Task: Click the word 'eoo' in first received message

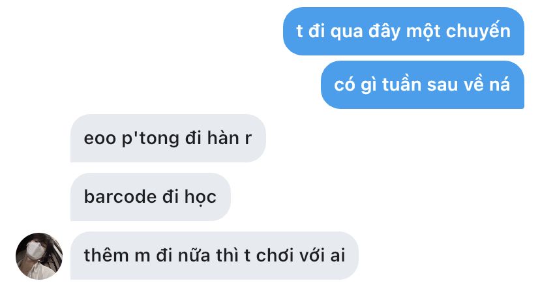Action: [x=100, y=139]
